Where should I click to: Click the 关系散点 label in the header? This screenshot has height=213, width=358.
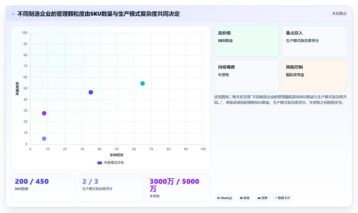coord(339,13)
